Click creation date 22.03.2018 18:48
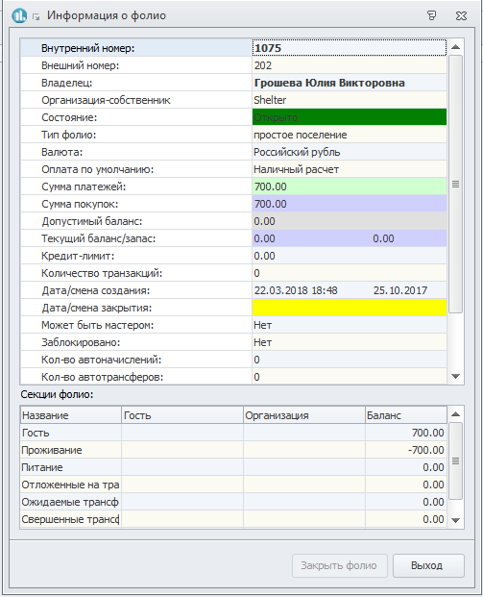 pos(296,290)
